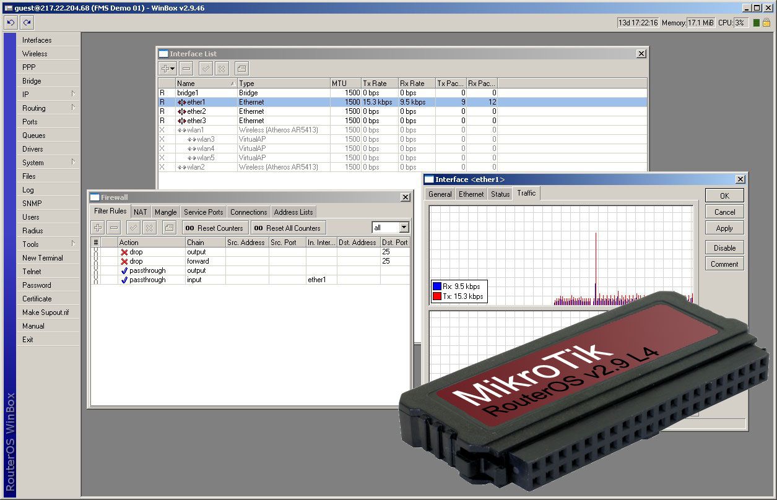The width and height of the screenshot is (777, 500).
Task: Open New Terminal from the sidebar
Action: 49,258
